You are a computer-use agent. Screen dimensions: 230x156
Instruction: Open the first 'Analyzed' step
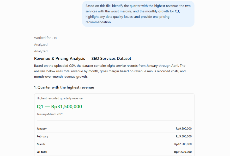[x=41, y=44]
